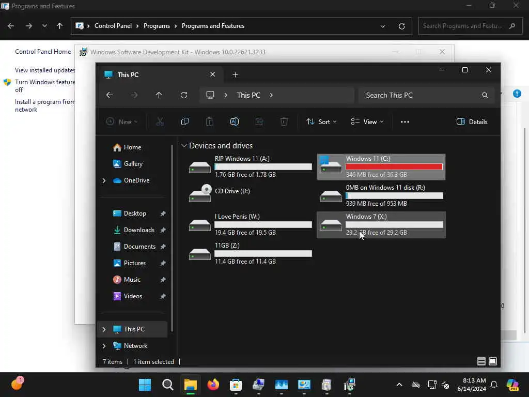The image size is (529, 397).
Task: Select the CD Drive (D:) icon
Action: click(x=200, y=193)
